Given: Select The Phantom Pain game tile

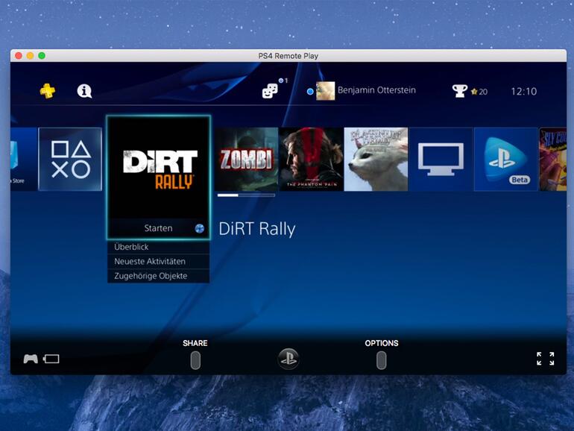Looking at the screenshot, I should coord(311,159).
